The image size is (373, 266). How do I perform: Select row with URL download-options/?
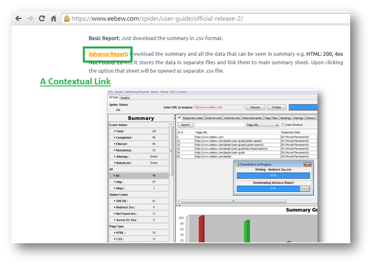click(247, 149)
